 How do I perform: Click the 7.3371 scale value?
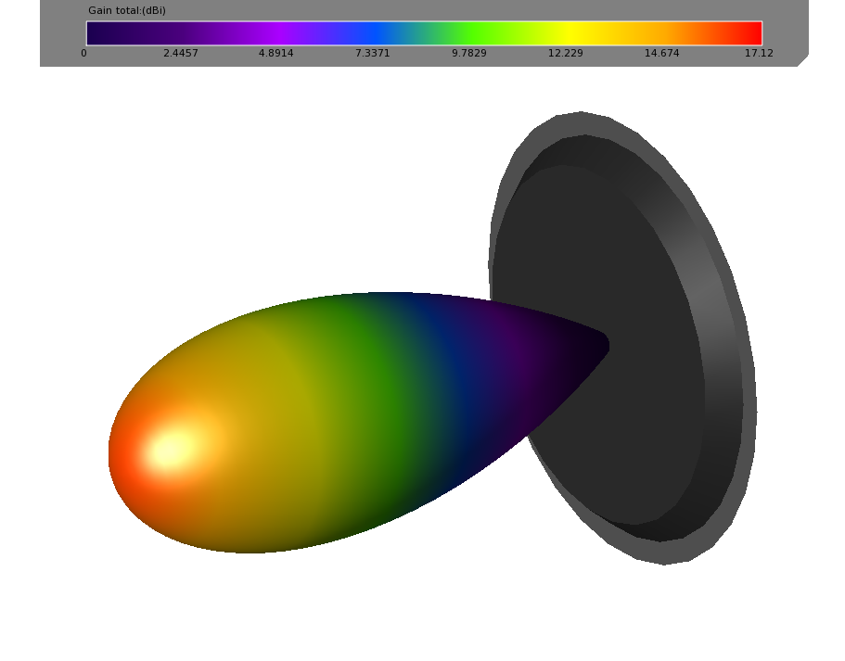[x=372, y=53]
